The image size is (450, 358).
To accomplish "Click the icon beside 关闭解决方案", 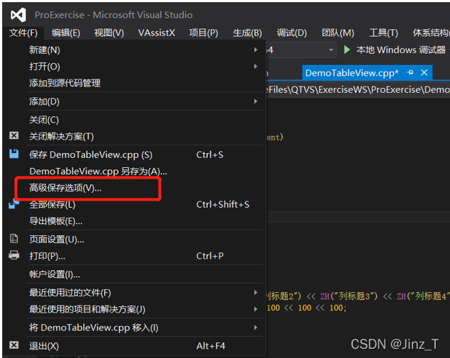I will (13, 135).
